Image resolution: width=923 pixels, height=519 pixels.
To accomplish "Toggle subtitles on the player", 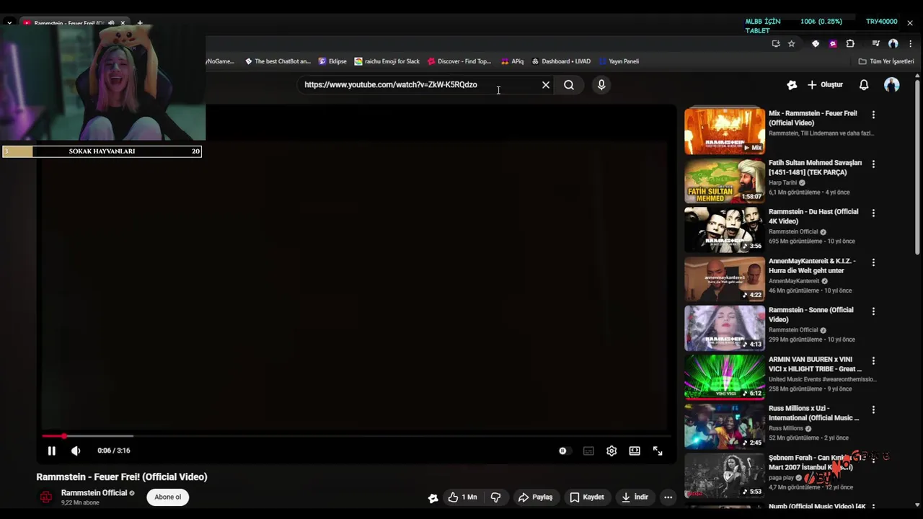I will [588, 451].
